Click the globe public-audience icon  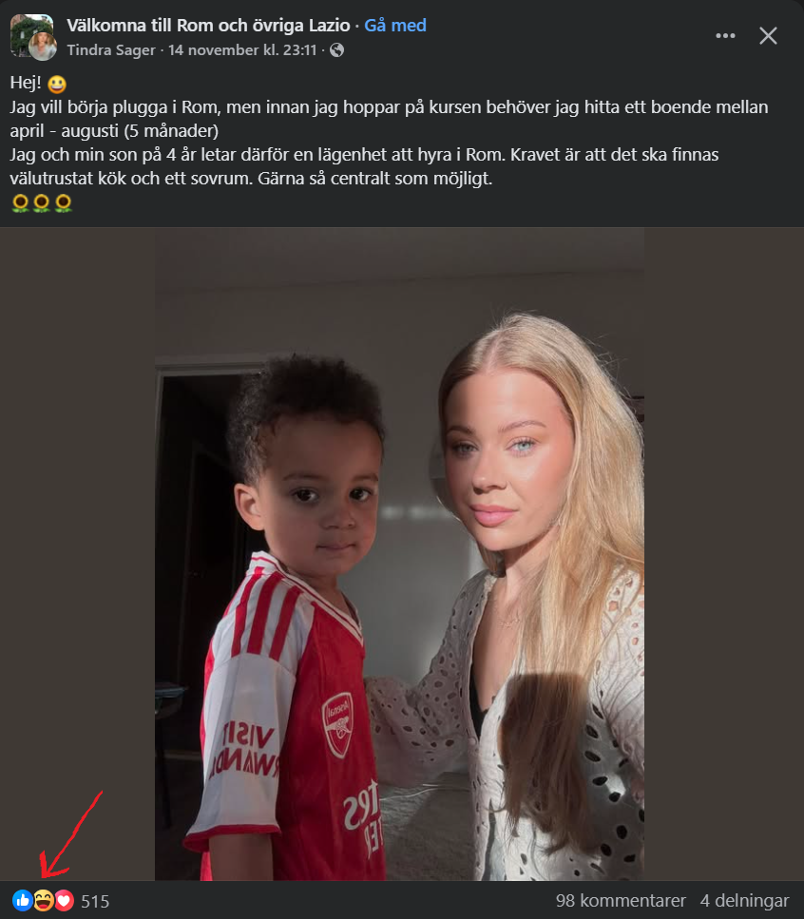pos(337,50)
